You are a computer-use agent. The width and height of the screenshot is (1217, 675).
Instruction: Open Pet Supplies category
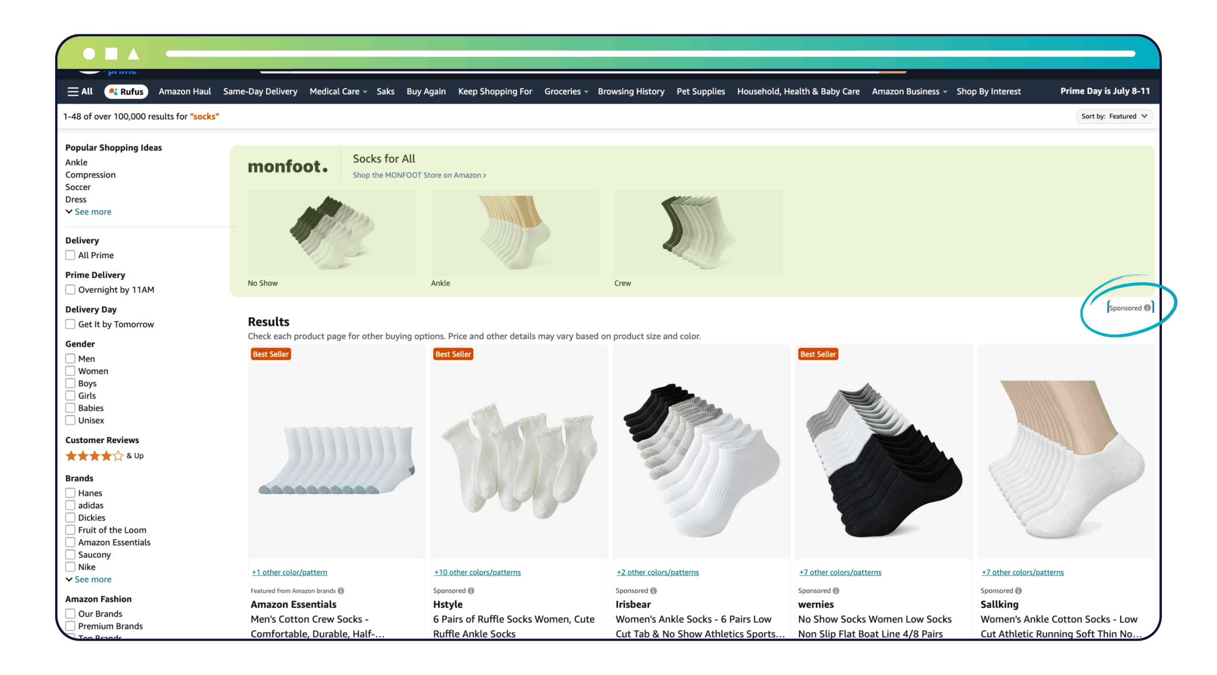[x=701, y=91]
